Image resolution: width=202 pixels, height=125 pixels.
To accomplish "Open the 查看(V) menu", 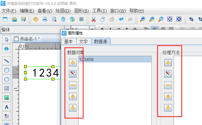I will pos(45,11).
